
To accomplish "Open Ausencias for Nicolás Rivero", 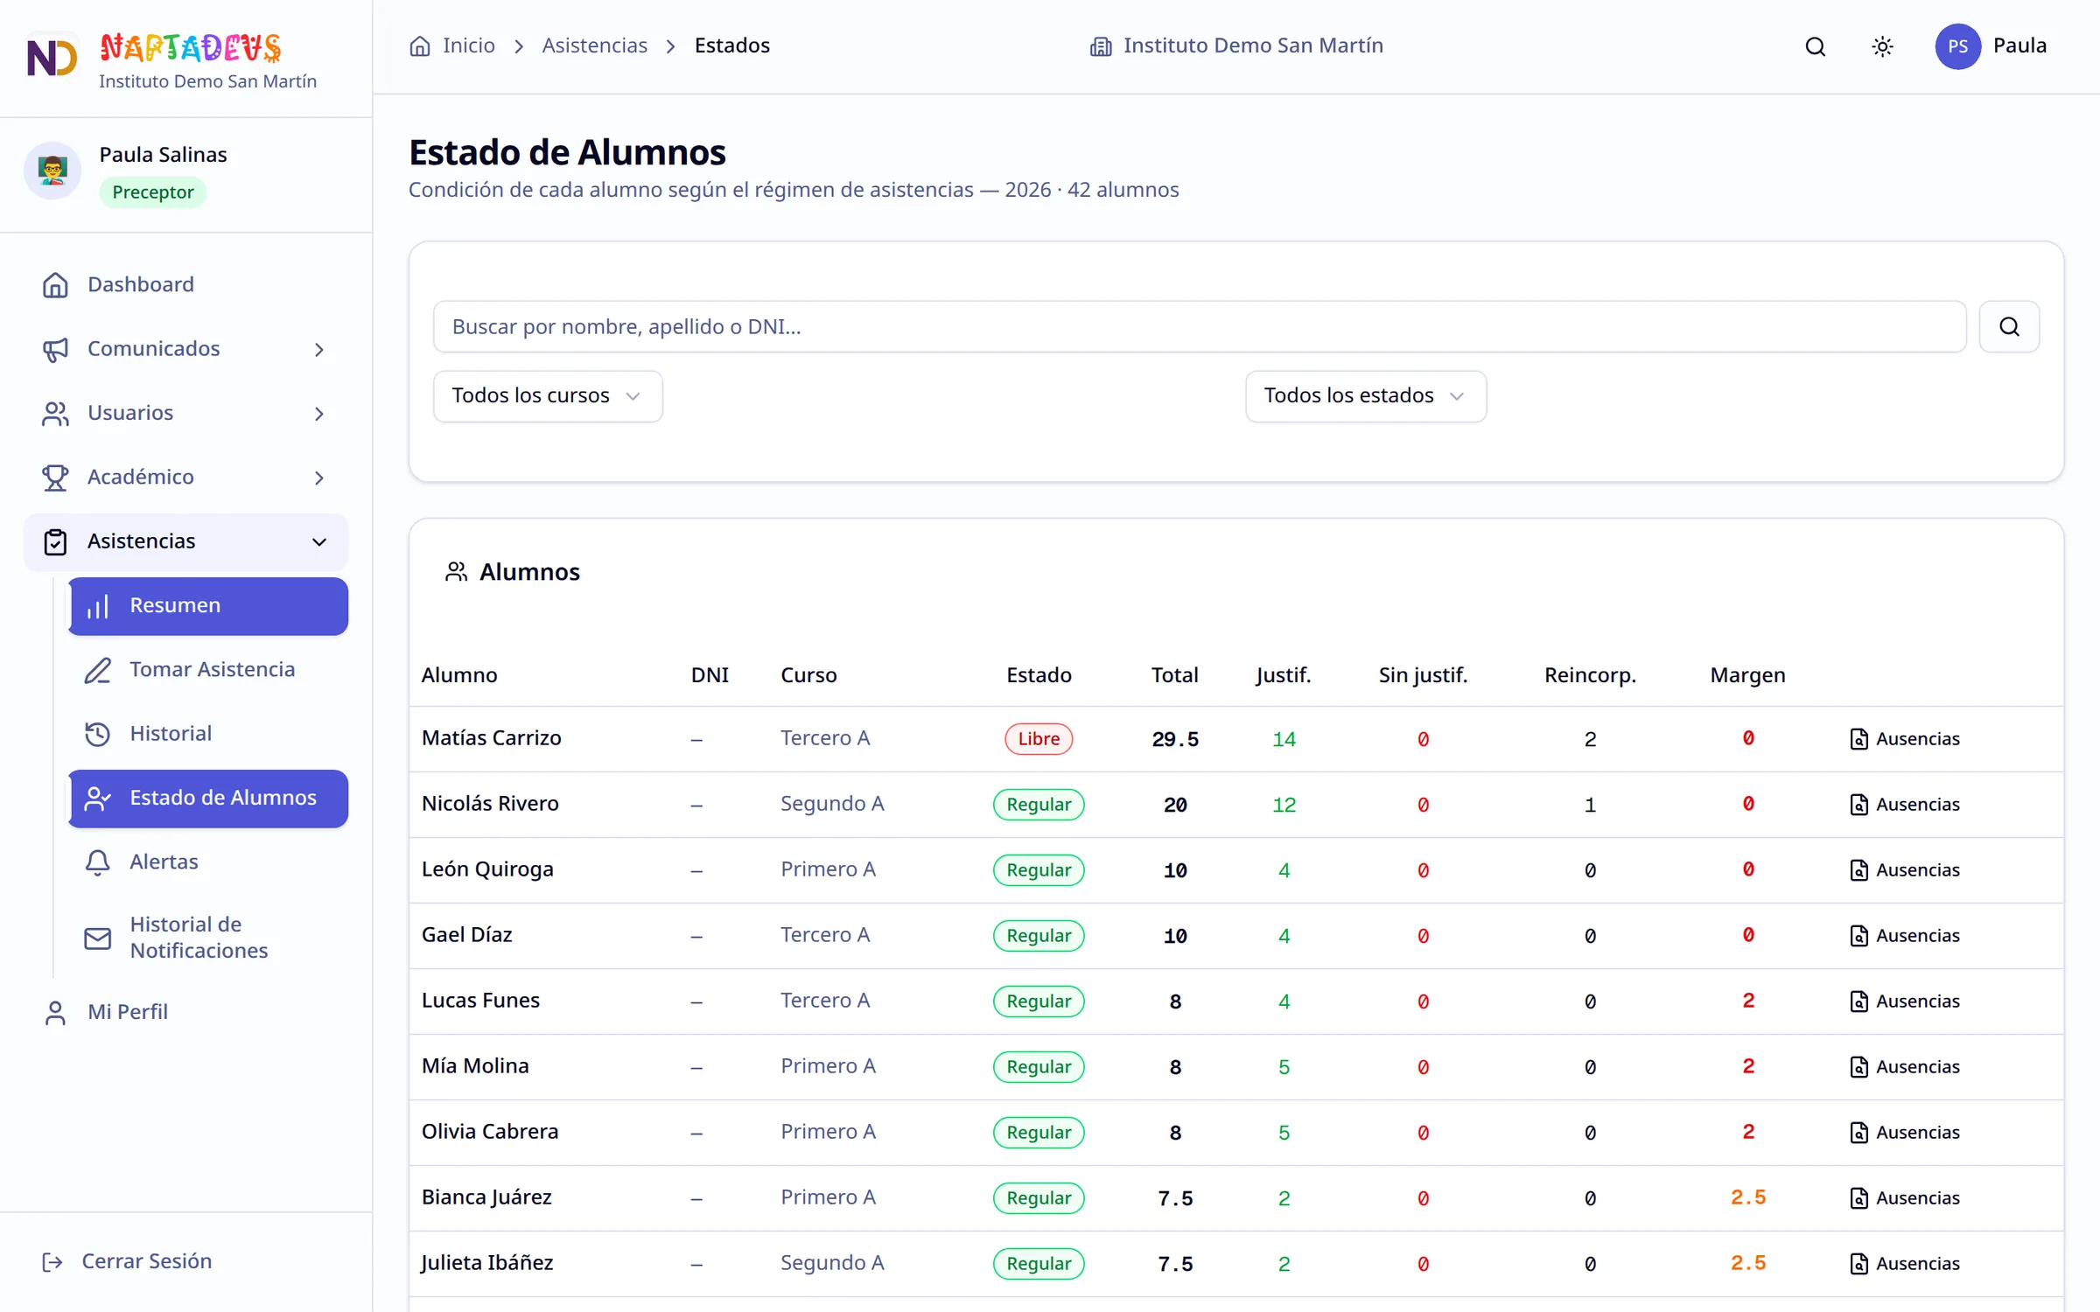I will [1905, 805].
